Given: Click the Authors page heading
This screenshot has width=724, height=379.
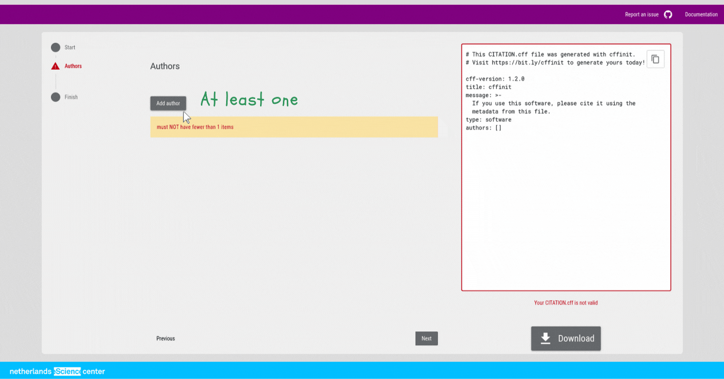Looking at the screenshot, I should [x=165, y=66].
